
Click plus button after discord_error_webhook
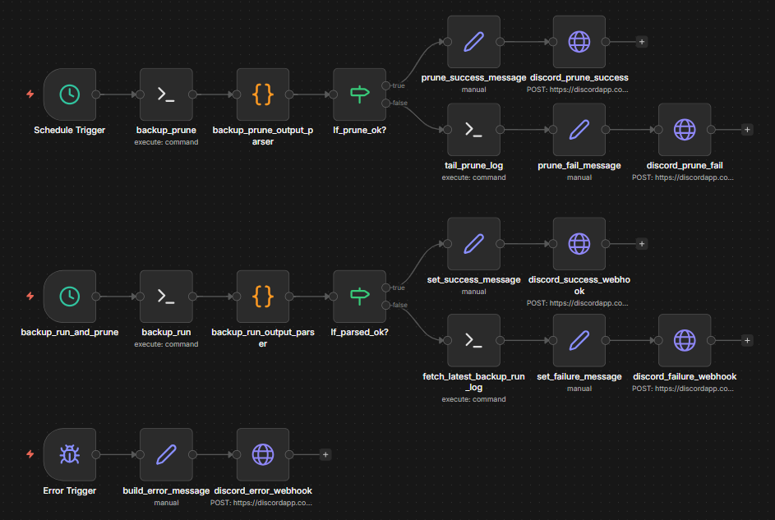click(325, 454)
